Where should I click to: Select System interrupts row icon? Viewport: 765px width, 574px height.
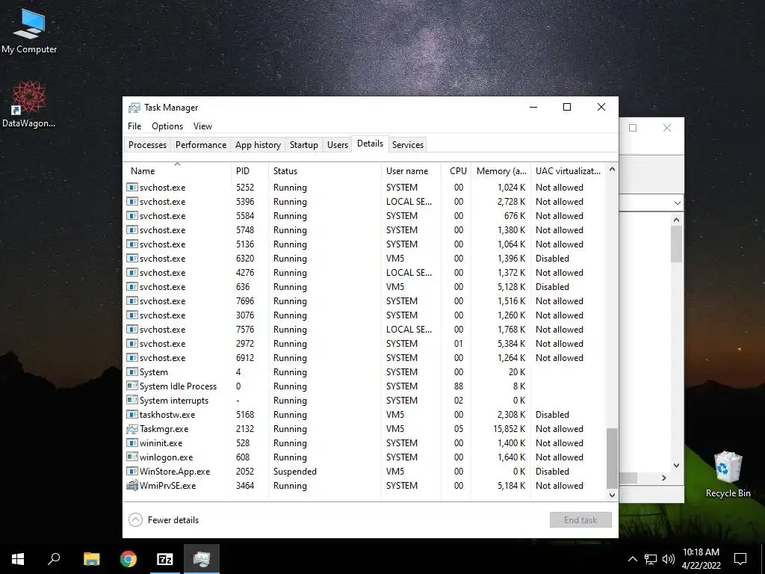click(132, 401)
